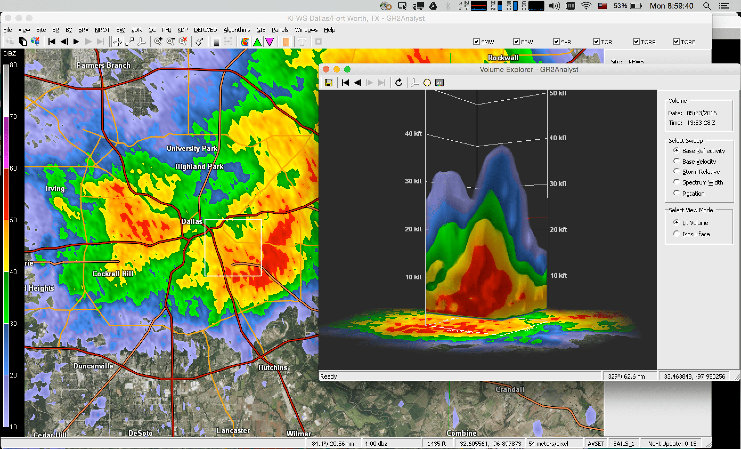Click the Volume Explorer color histogram icon
Image resolution: width=741 pixels, height=449 pixels.
439,83
